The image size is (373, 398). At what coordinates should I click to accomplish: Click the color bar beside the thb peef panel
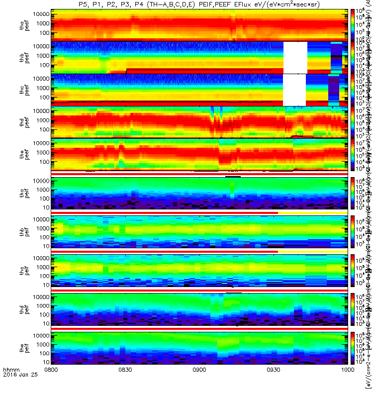pos(353,58)
